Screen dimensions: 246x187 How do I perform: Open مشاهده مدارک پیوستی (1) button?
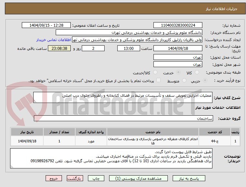click(x=138, y=179)
